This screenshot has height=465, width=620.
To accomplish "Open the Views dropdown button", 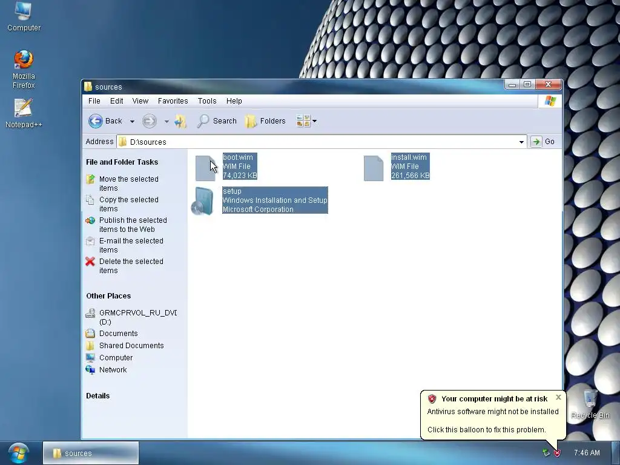I will [306, 121].
